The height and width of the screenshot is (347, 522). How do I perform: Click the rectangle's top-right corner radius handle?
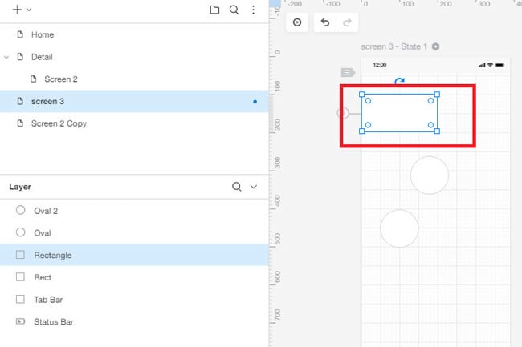430,100
